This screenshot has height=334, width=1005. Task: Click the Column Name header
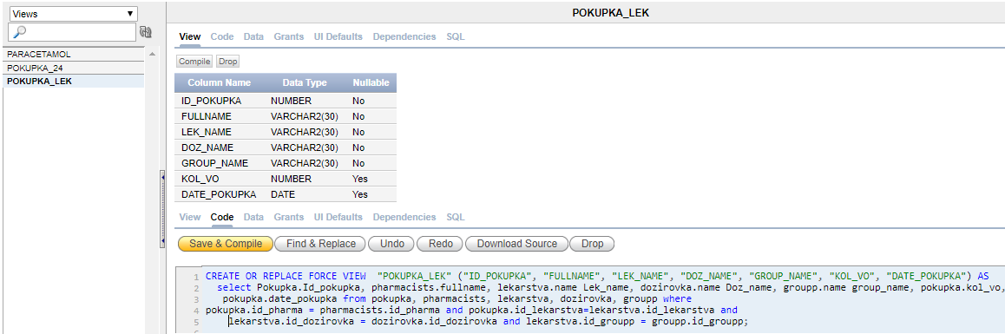[219, 82]
